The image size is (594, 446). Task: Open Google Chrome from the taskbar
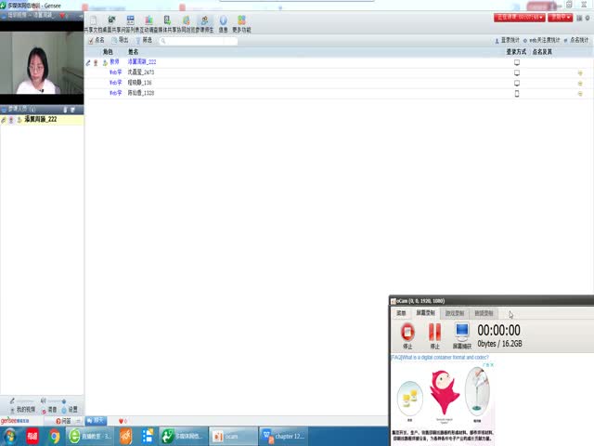[55, 436]
